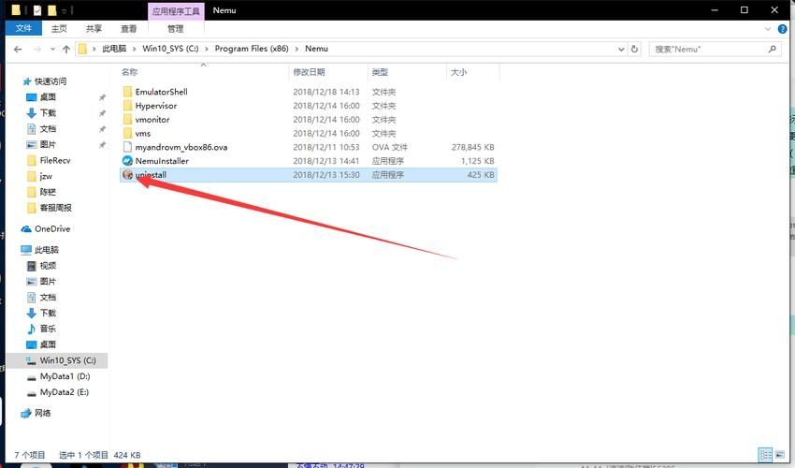Open pinned 下载 under quick access

(48, 112)
